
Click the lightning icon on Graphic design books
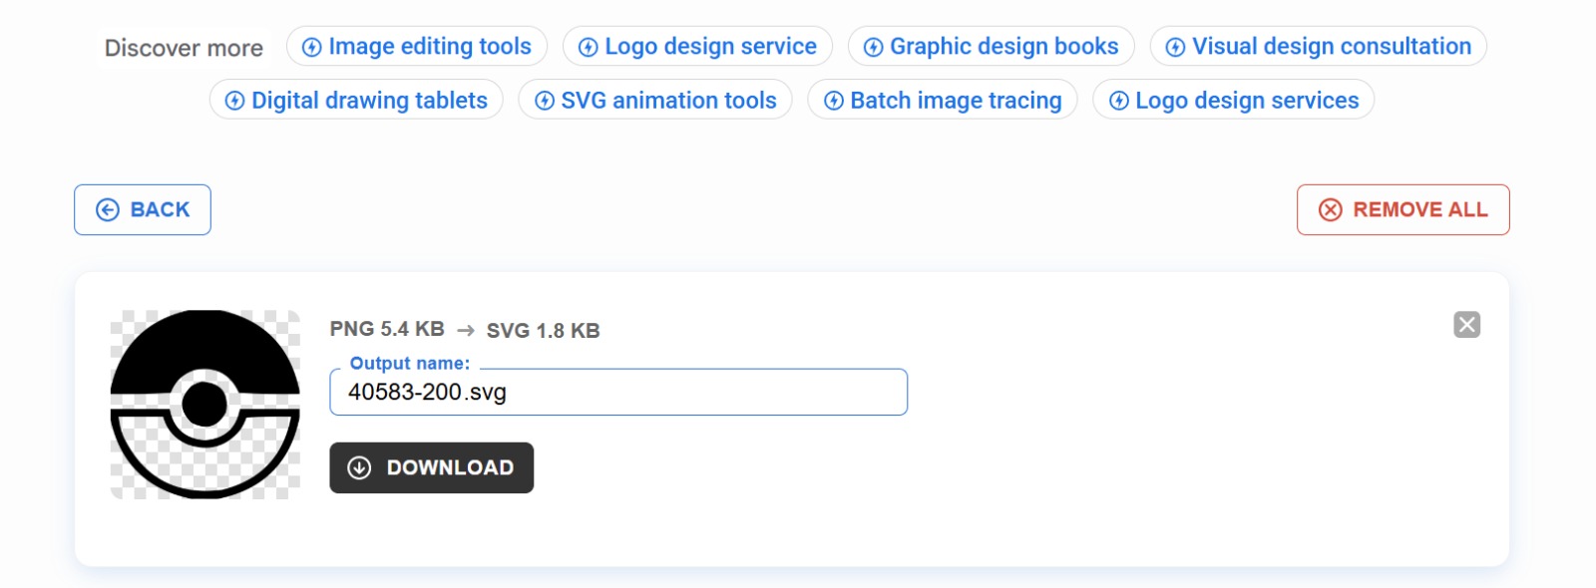[874, 46]
